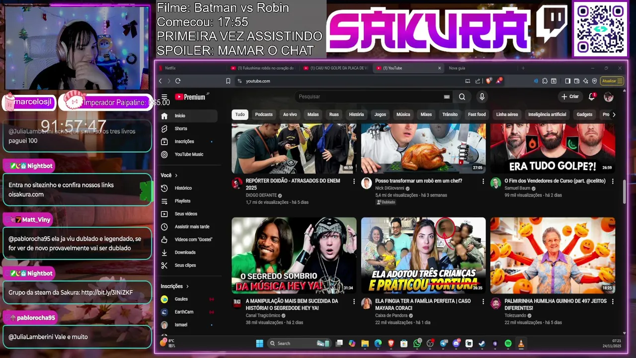This screenshot has width=636, height=358.
Task: Click the bookmark icon in address bar
Action: coord(228,81)
